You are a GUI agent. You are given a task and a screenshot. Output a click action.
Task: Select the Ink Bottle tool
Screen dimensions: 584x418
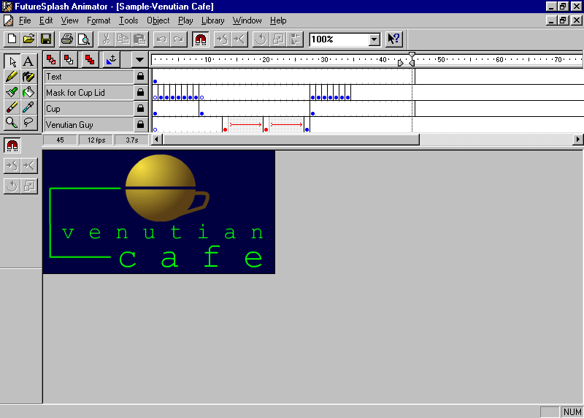(x=28, y=77)
